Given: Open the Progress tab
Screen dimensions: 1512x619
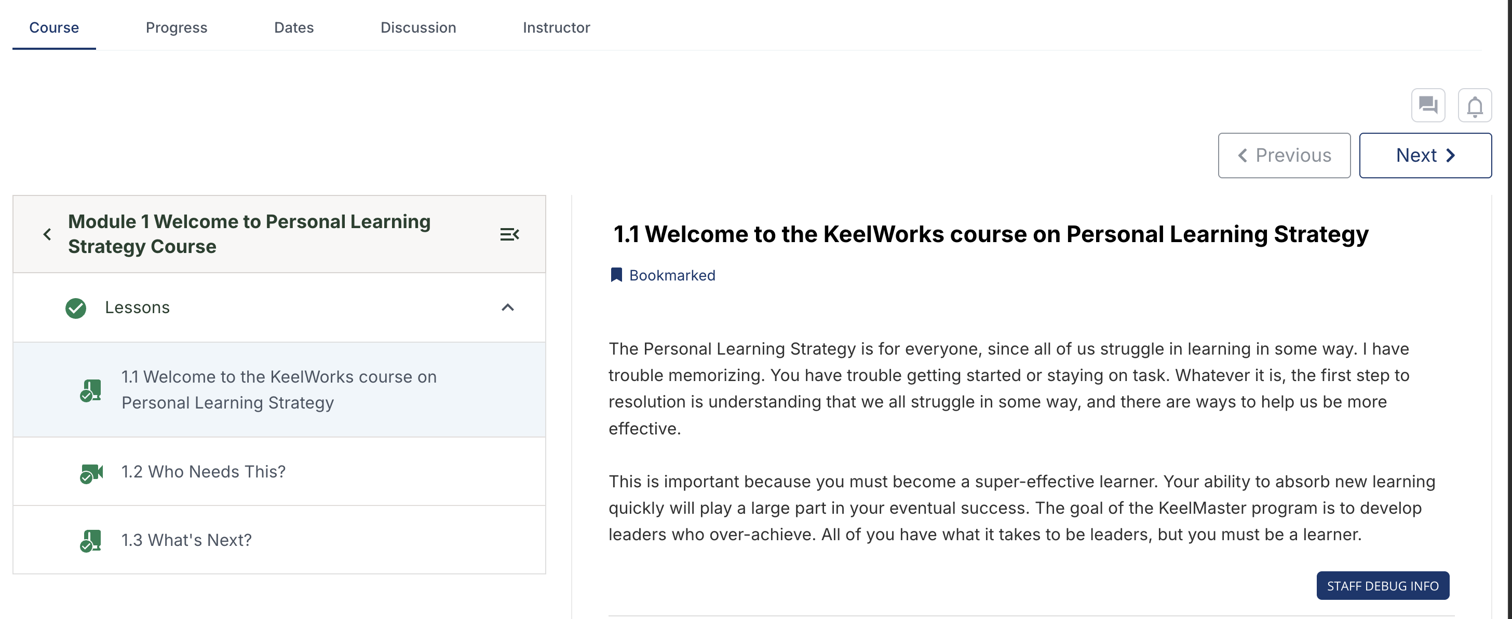Looking at the screenshot, I should 176,27.
